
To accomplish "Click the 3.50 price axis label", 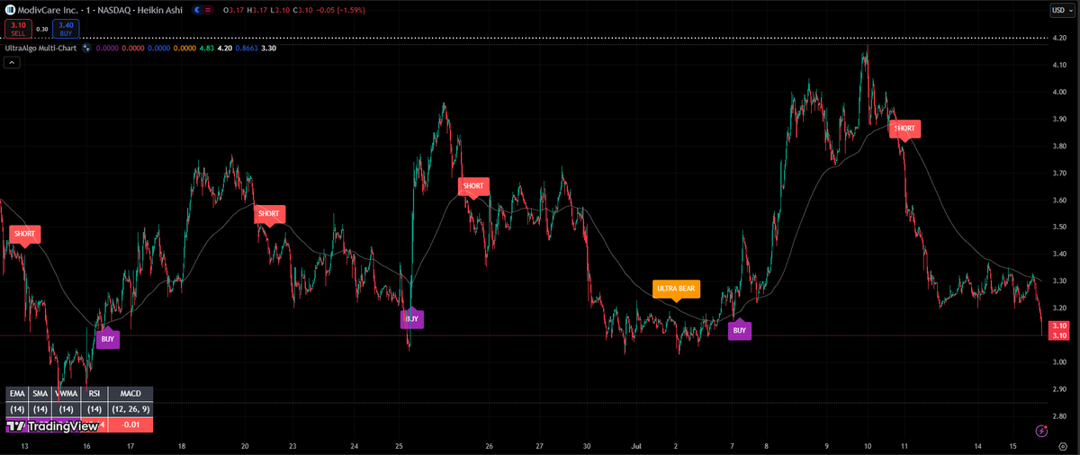I will click(x=1058, y=227).
